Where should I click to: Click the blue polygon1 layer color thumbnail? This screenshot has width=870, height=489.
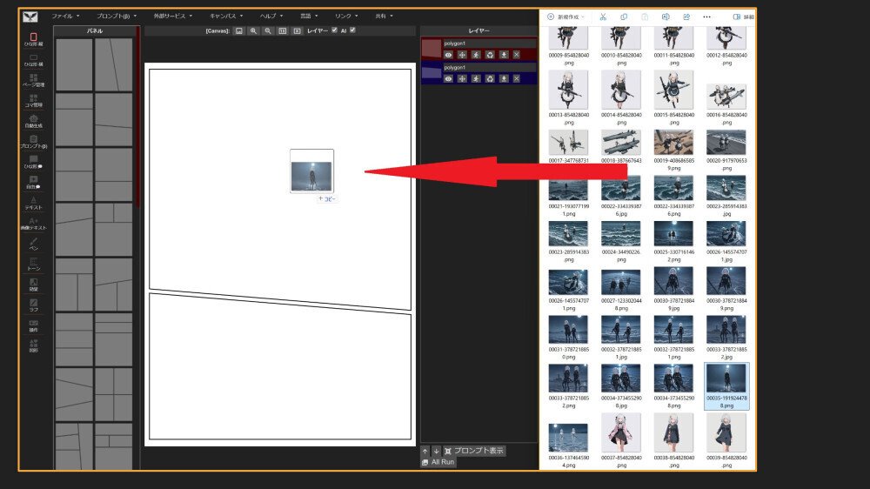click(432, 73)
